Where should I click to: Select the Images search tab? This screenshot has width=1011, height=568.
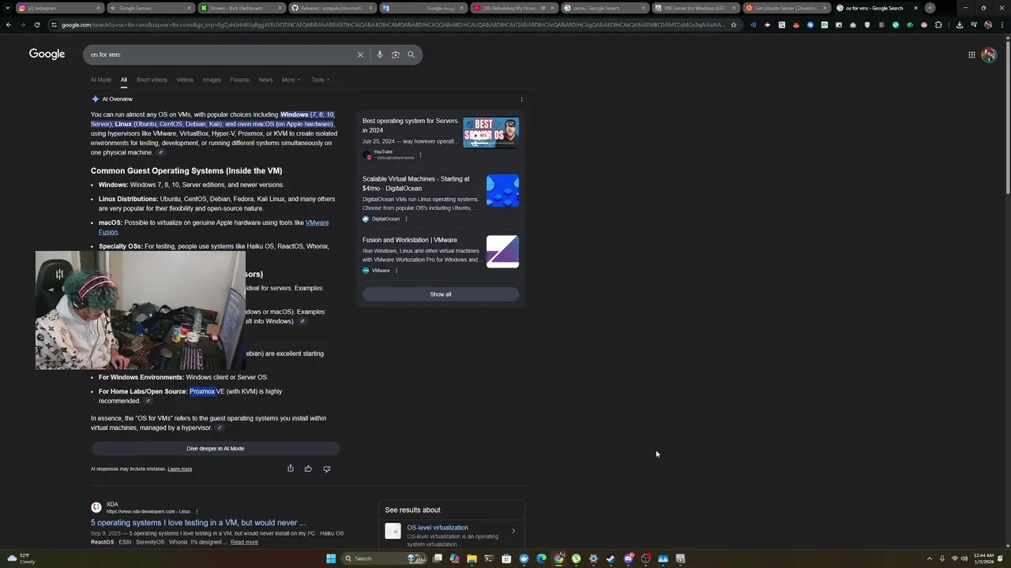pyautogui.click(x=212, y=80)
